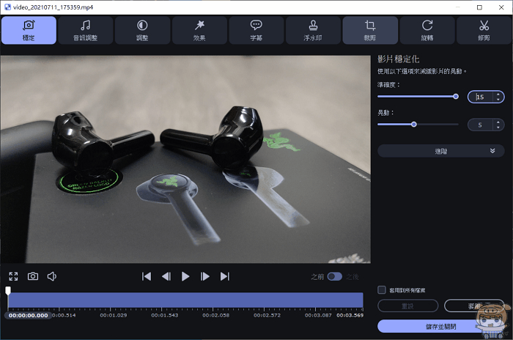Screen dimensions: 513x340
Task: Click the 00:03.569 end time label
Action: pos(350,315)
